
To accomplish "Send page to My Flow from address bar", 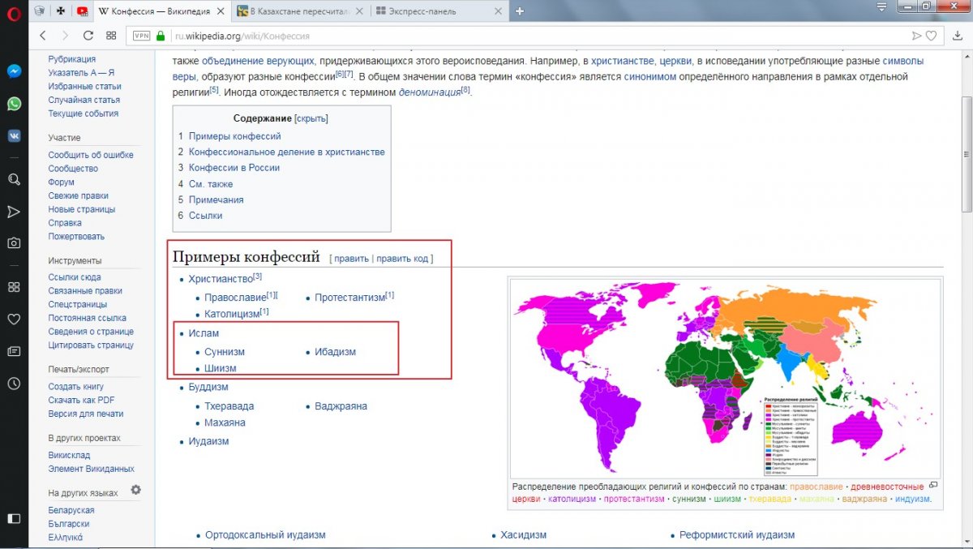I will [916, 36].
